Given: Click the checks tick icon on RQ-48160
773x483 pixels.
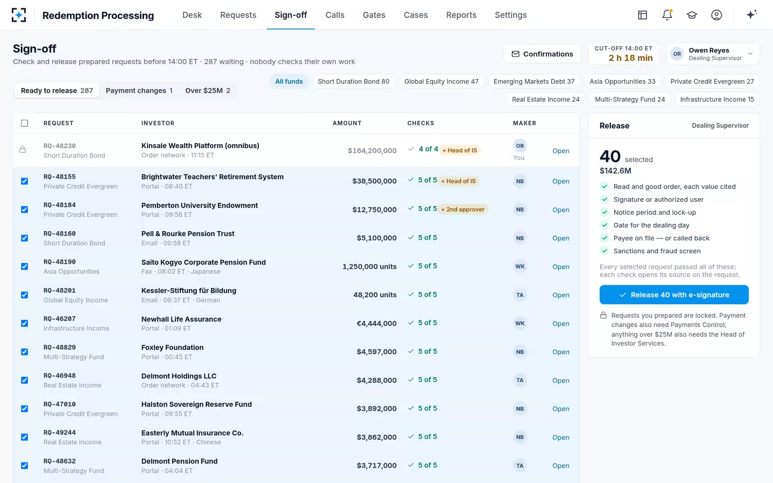Looking at the screenshot, I should click(411, 238).
